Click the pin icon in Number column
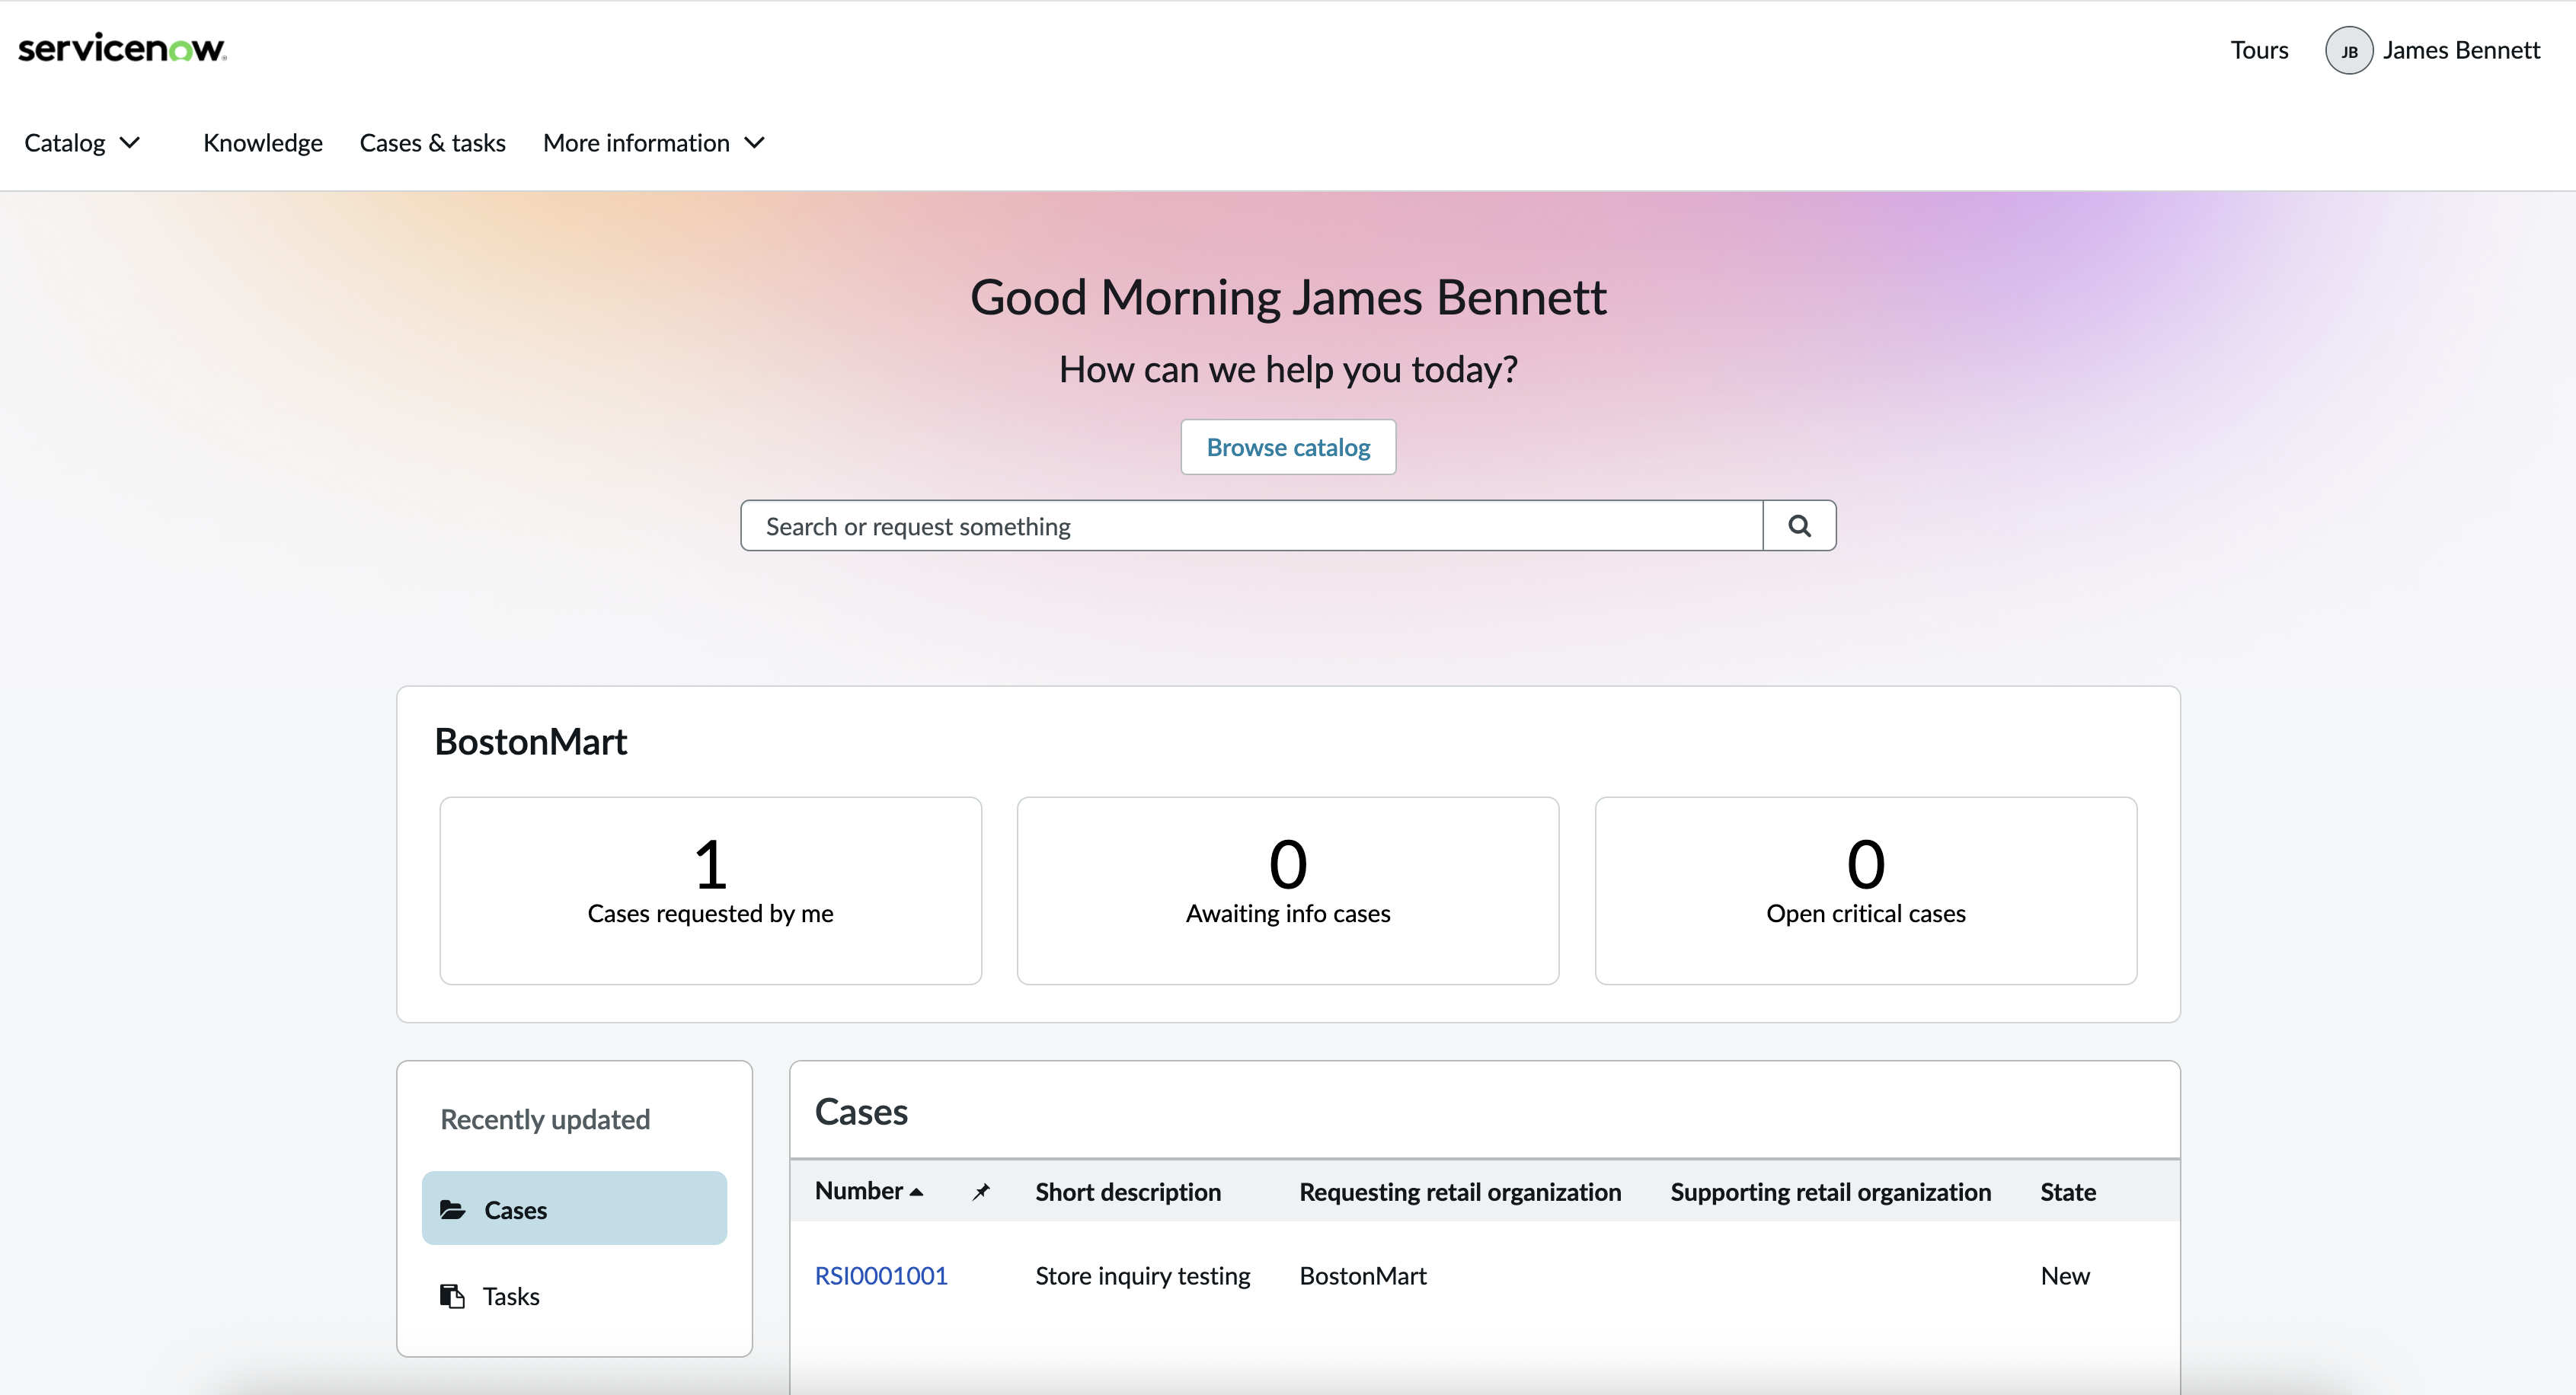The height and width of the screenshot is (1395, 2576). click(x=981, y=1191)
